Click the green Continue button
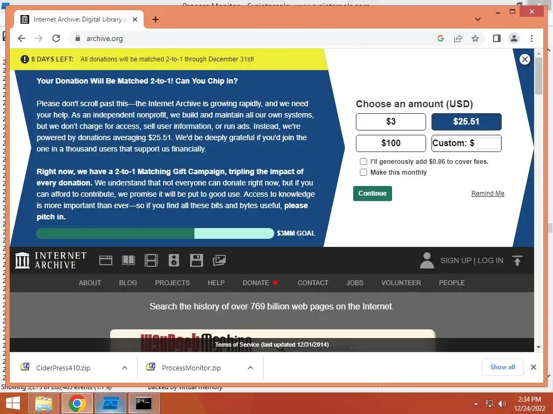The height and width of the screenshot is (414, 553). [373, 194]
